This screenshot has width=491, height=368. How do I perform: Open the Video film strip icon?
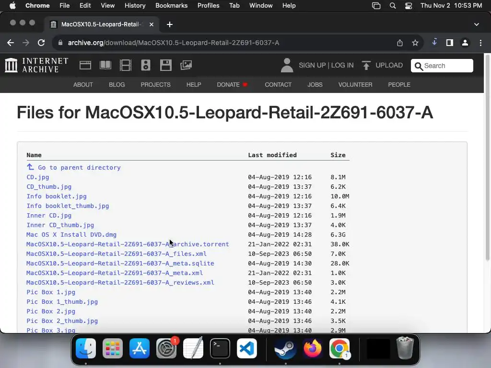pyautogui.click(x=126, y=65)
